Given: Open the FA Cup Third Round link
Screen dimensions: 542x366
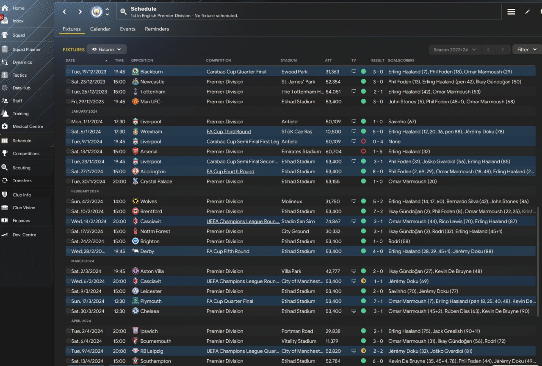Looking at the screenshot, I should tap(229, 132).
